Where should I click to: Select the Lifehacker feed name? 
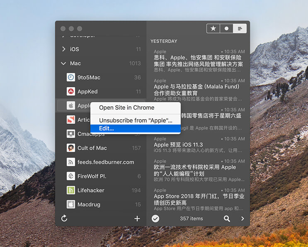pos(91,191)
